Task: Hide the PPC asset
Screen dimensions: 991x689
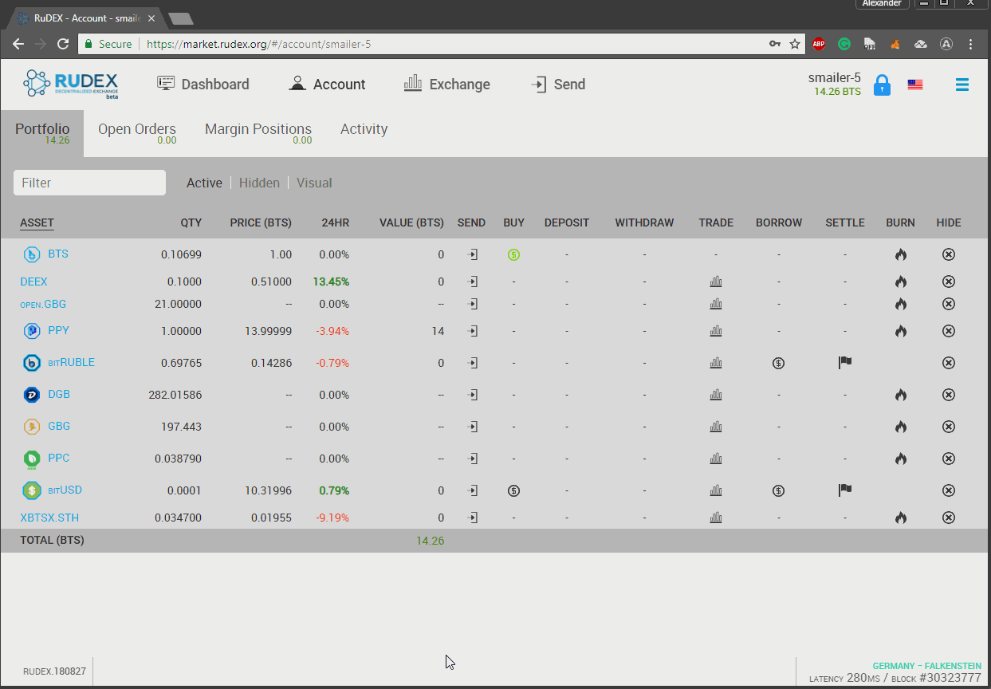Action: click(x=949, y=459)
